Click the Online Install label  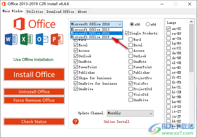coord(116,122)
